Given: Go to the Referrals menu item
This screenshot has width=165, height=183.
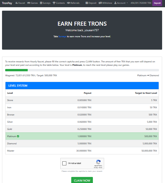Looking at the screenshot, I should (x=73, y=3).
